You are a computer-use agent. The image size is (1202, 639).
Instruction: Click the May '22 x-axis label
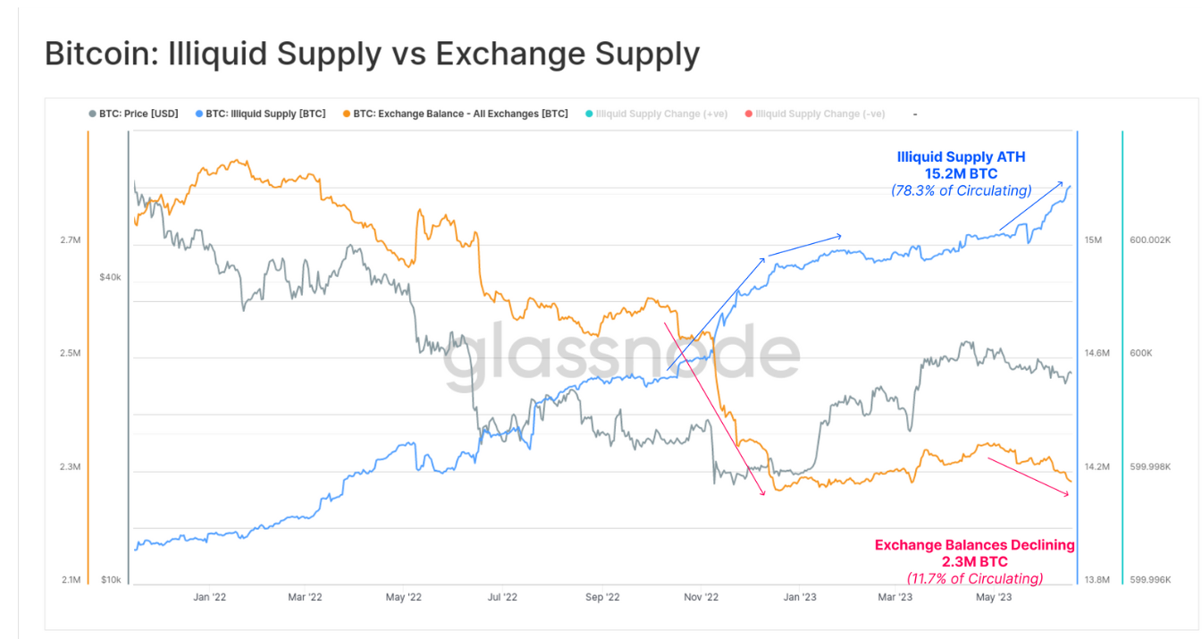click(x=404, y=597)
